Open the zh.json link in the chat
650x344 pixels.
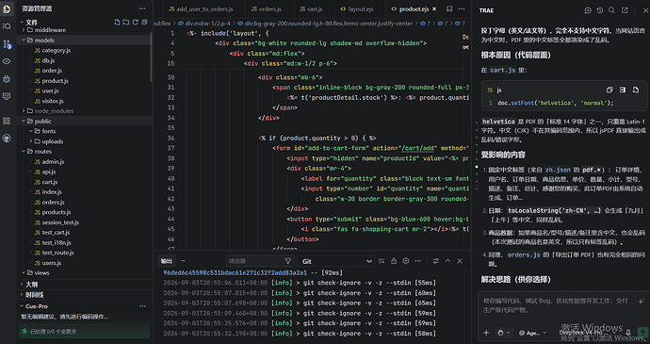tap(558, 170)
